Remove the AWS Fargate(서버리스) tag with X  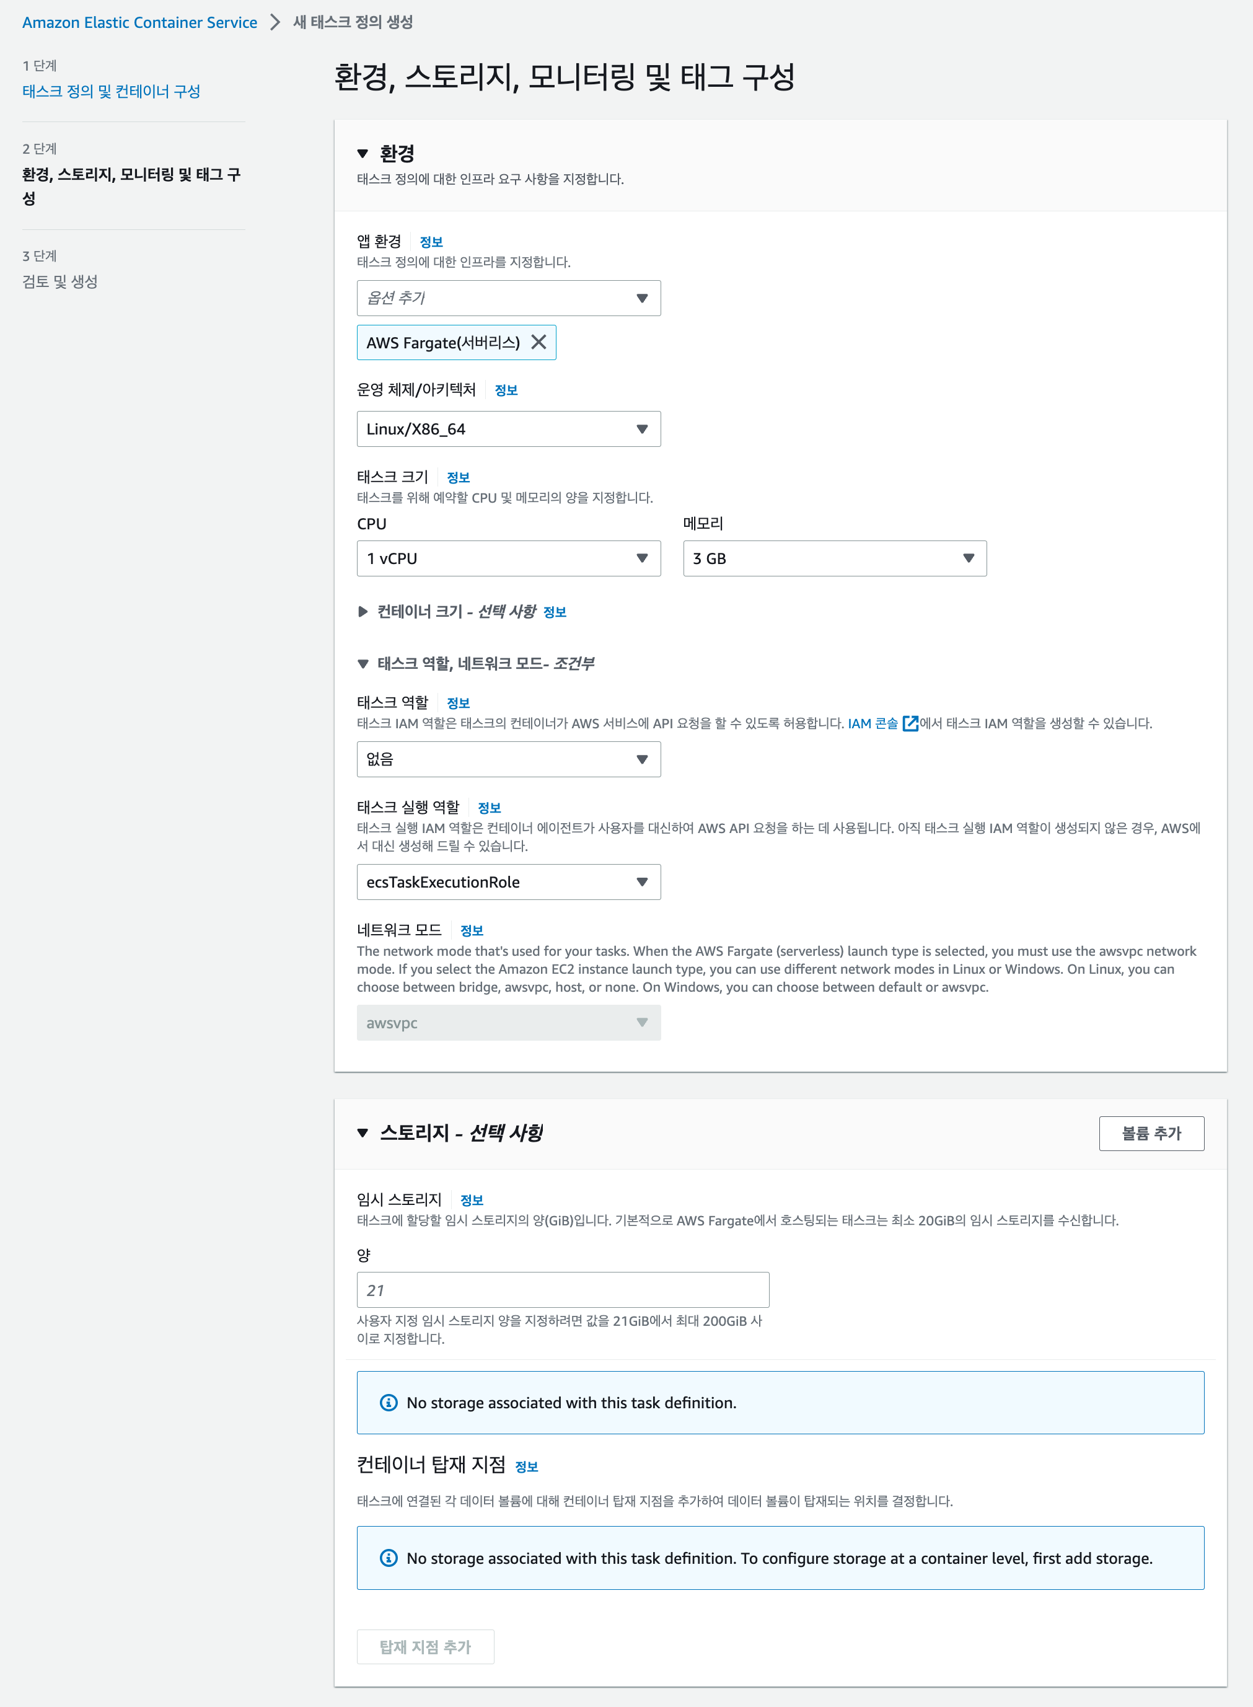[538, 342]
